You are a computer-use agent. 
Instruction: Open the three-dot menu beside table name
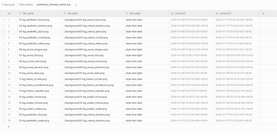(76, 5)
